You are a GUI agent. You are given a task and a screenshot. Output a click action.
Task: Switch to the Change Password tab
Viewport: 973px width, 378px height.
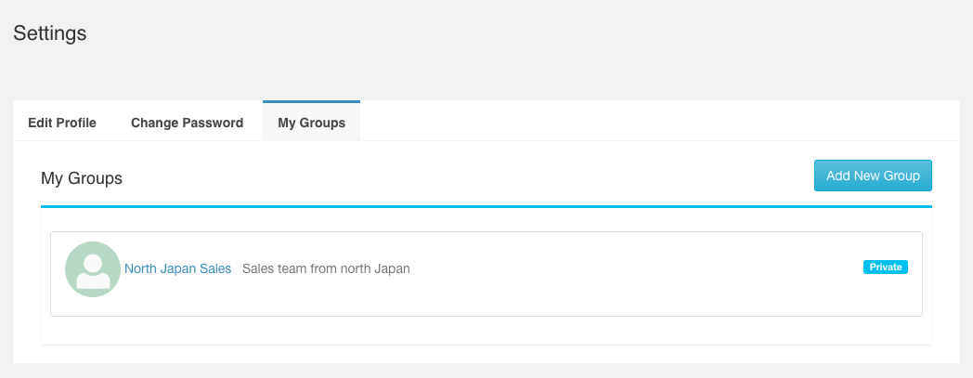tap(187, 123)
